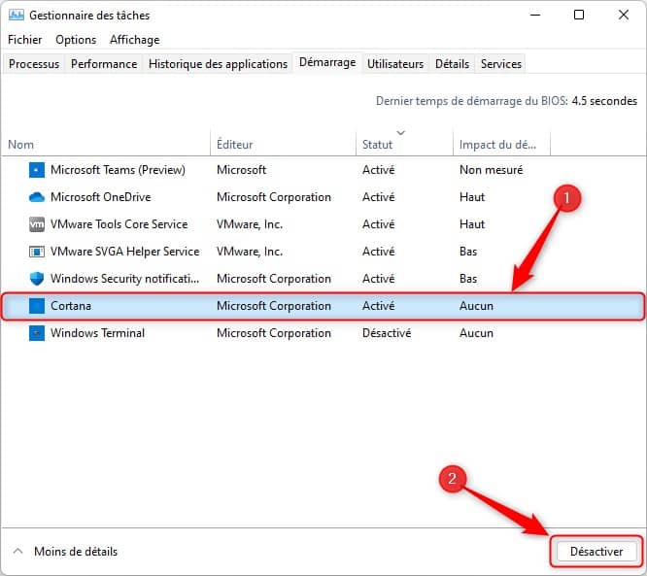Go to the Services tab
The height and width of the screenshot is (576, 647).
(x=501, y=64)
